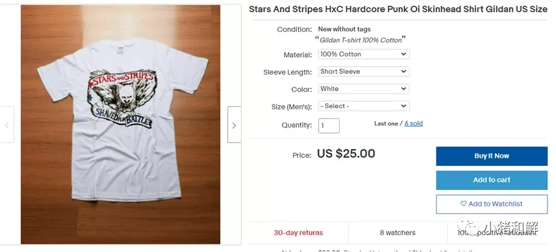Click the 30-day returns text
Viewport: 556px width, 252px height.
pyautogui.click(x=298, y=233)
